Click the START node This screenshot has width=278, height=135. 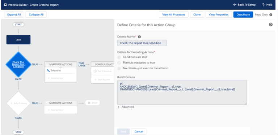click(18, 25)
